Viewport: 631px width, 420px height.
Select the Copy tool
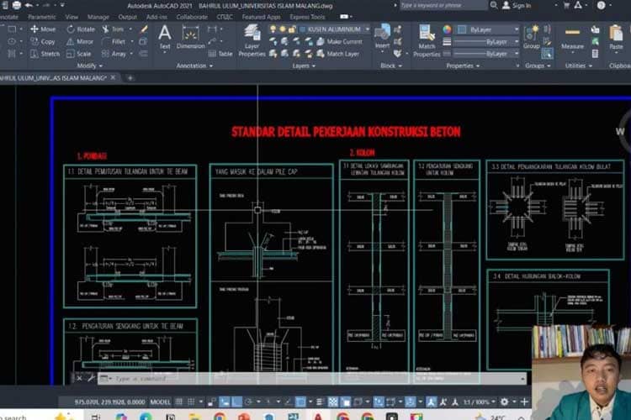click(43, 41)
